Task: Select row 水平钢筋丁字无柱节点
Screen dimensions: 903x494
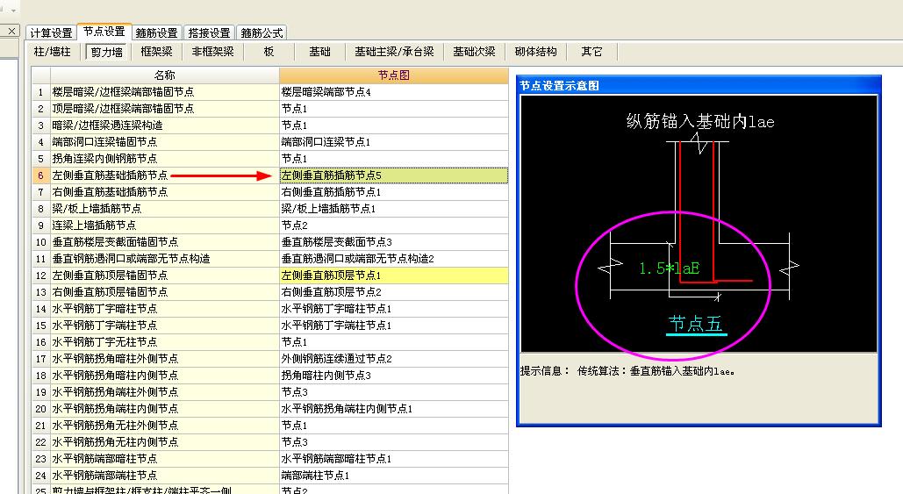Action: click(x=165, y=342)
